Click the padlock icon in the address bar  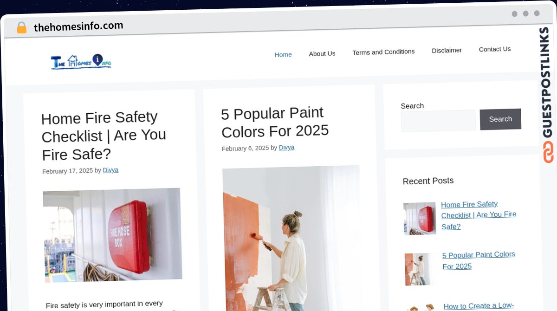point(21,28)
